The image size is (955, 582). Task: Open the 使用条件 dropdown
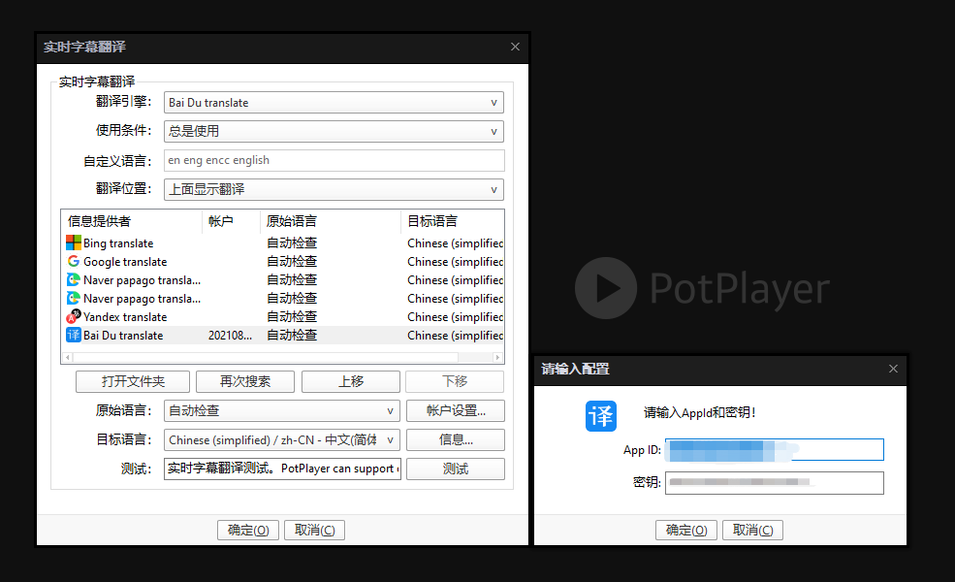tap(334, 131)
